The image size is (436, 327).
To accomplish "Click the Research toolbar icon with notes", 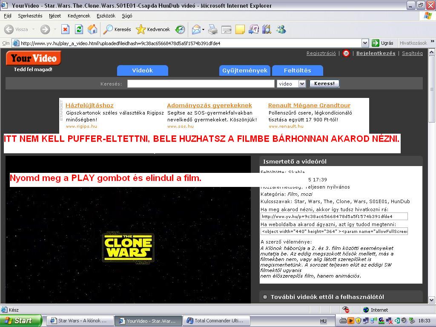I will [254, 29].
